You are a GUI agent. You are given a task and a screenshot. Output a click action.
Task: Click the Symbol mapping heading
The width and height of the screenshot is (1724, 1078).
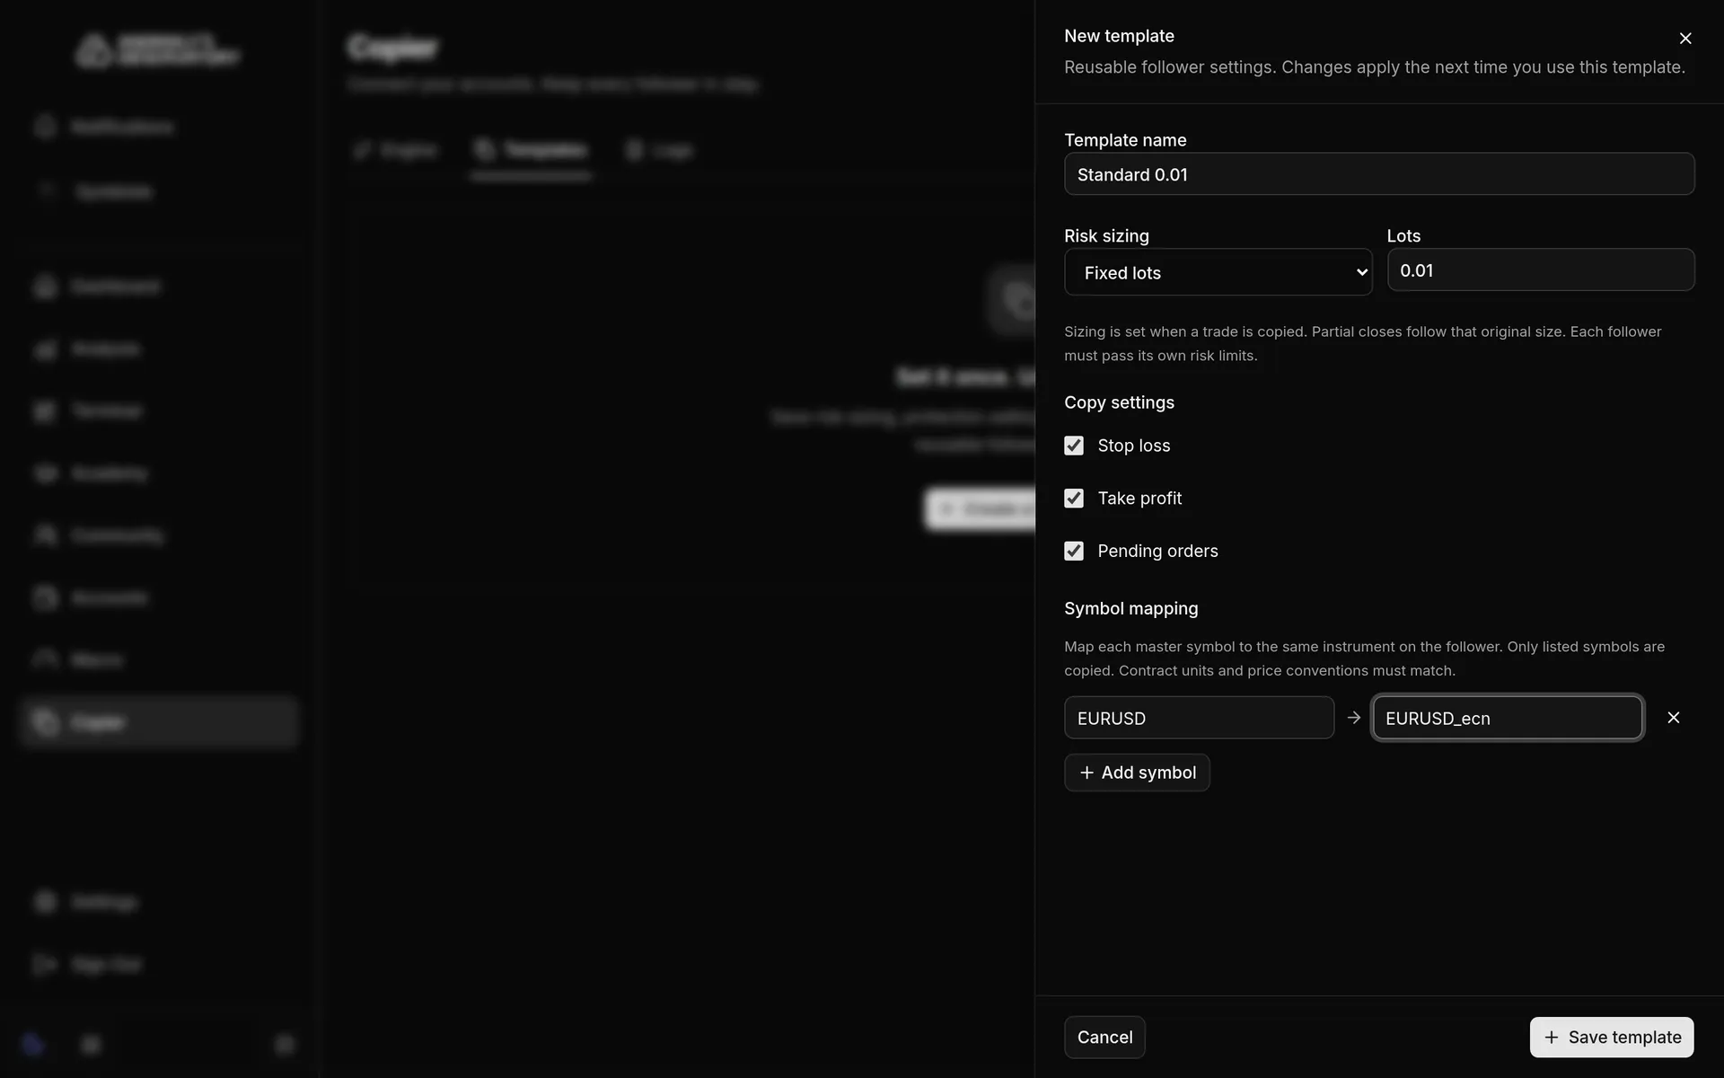pyautogui.click(x=1131, y=608)
